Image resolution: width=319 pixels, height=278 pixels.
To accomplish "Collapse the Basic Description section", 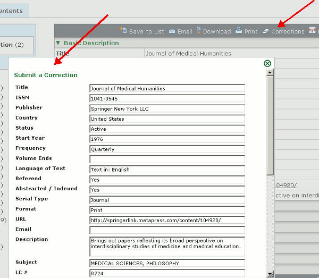I will 58,43.
